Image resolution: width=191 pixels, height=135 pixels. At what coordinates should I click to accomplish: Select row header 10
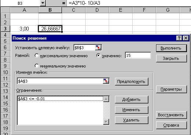[x=5, y=72]
